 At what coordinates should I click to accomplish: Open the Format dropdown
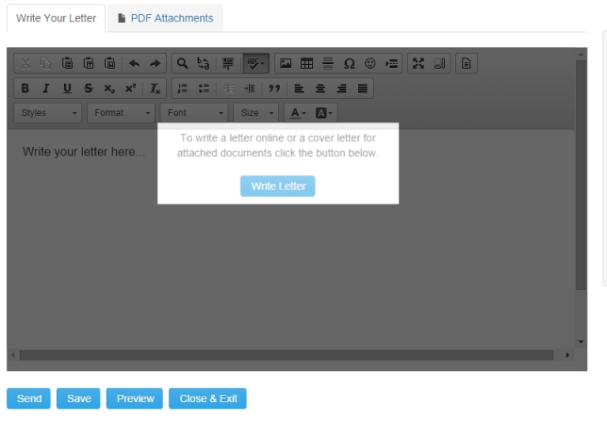click(122, 113)
